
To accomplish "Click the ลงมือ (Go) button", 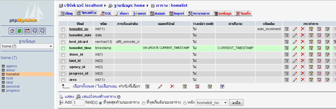I will (x=236, y=103).
